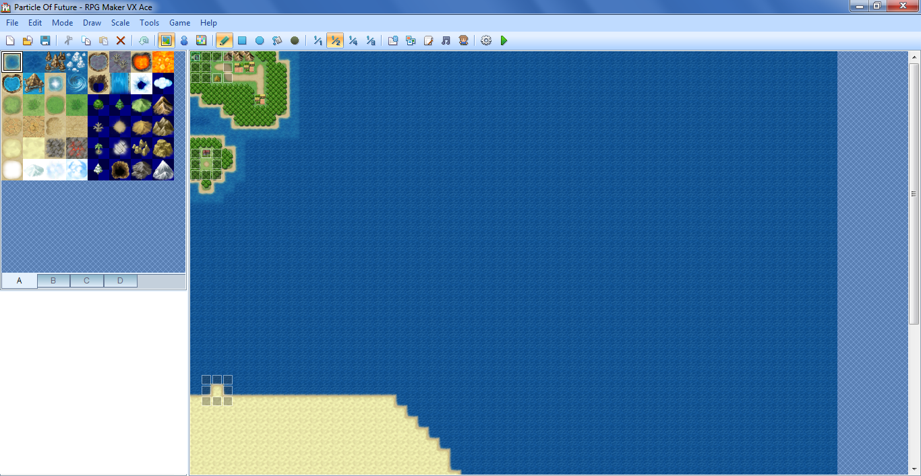Pick the white cloud tile
Viewport: 921px width, 476px height.
(x=163, y=83)
